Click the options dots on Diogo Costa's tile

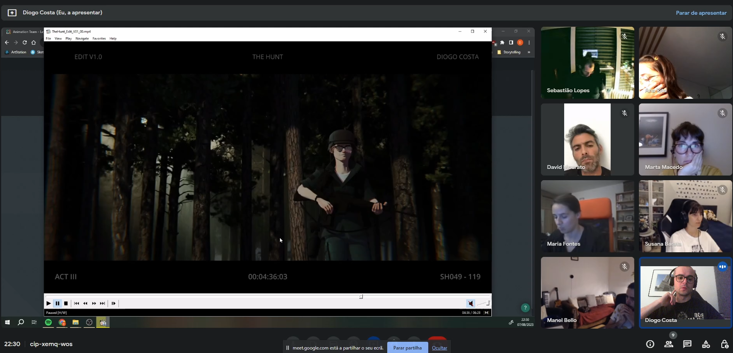(x=723, y=267)
